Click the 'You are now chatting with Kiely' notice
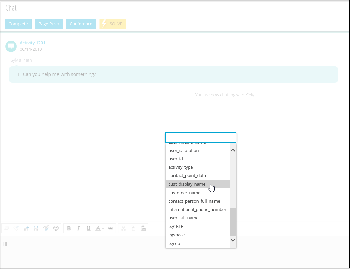 [x=225, y=95]
